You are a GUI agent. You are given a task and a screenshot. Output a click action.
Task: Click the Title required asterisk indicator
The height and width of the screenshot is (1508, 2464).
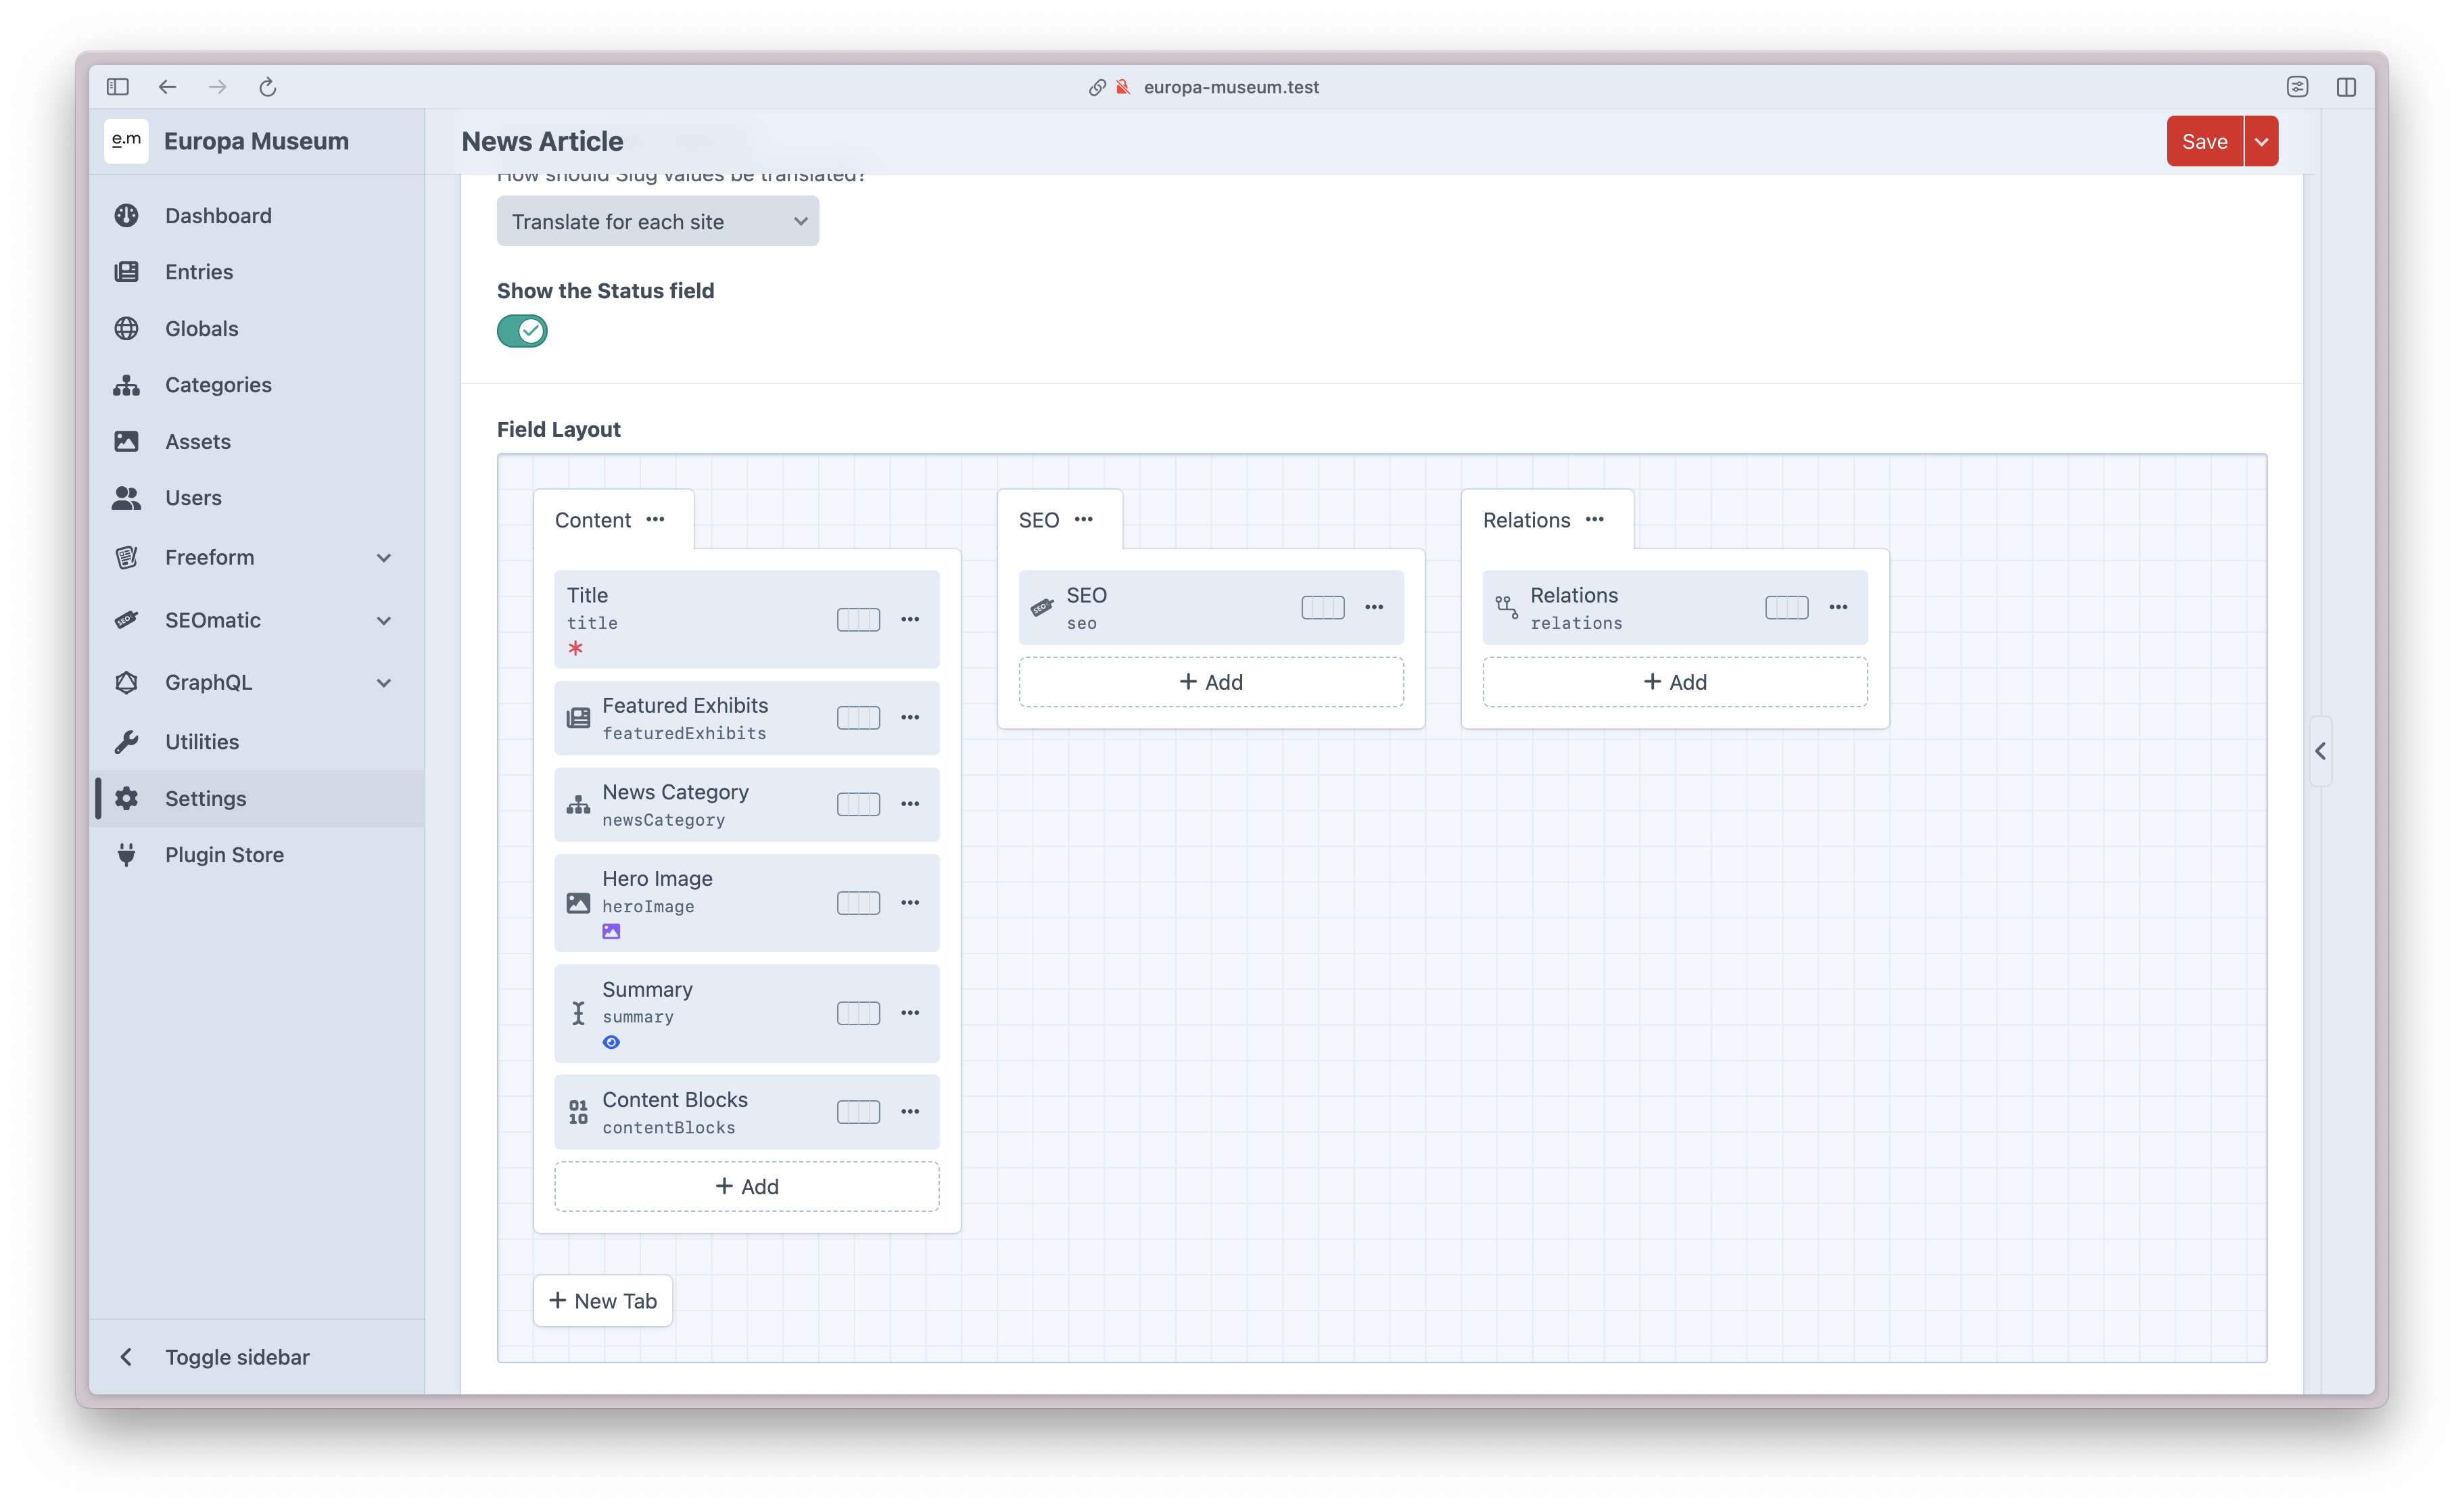(x=575, y=648)
